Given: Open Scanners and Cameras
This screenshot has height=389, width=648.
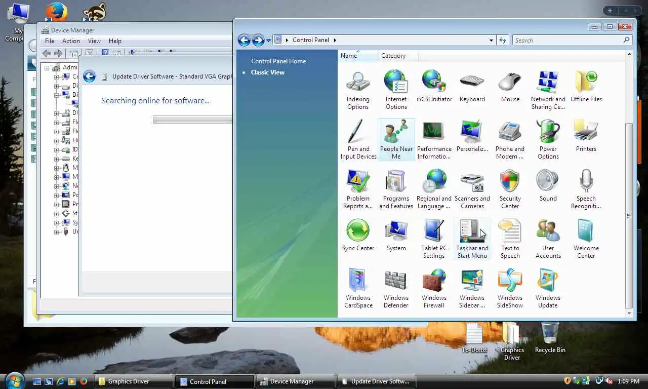Looking at the screenshot, I should [x=472, y=189].
